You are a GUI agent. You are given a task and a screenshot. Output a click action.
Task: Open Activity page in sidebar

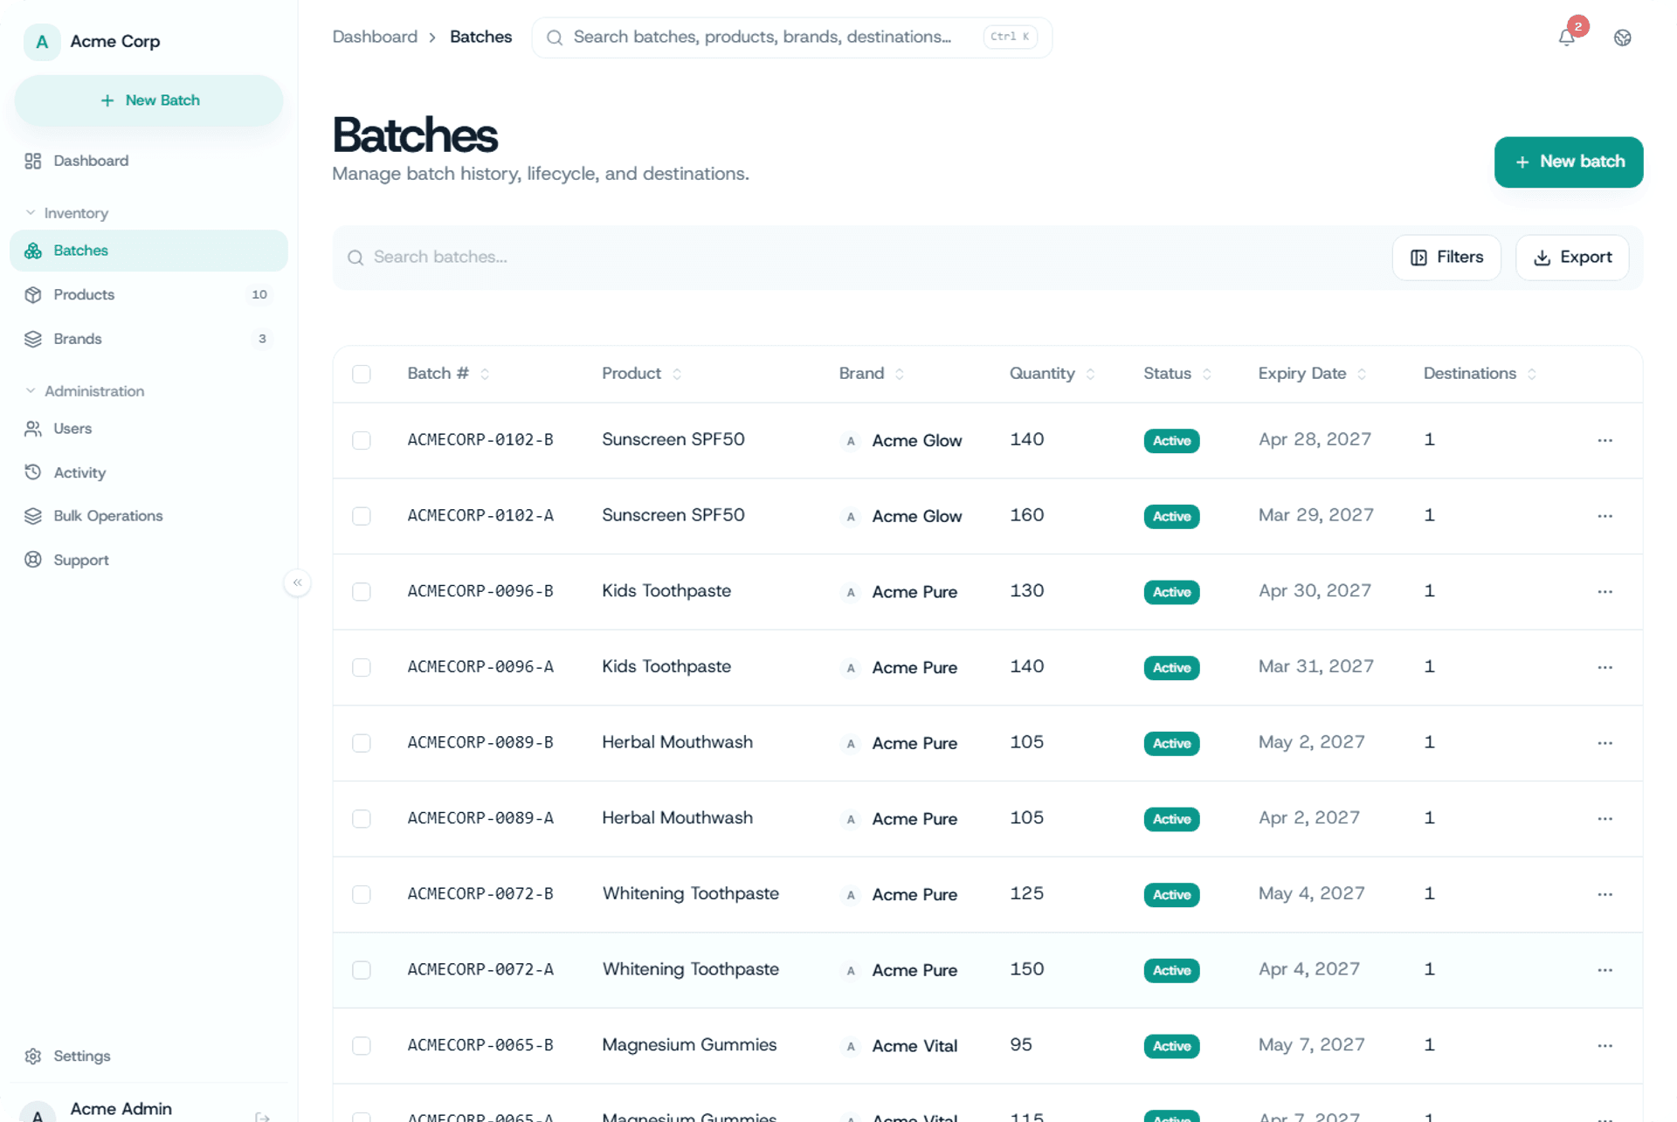[x=148, y=472]
